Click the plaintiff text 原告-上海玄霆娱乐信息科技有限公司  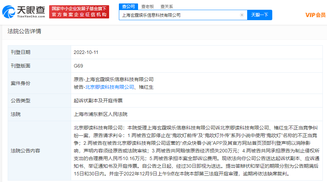[114, 79]
